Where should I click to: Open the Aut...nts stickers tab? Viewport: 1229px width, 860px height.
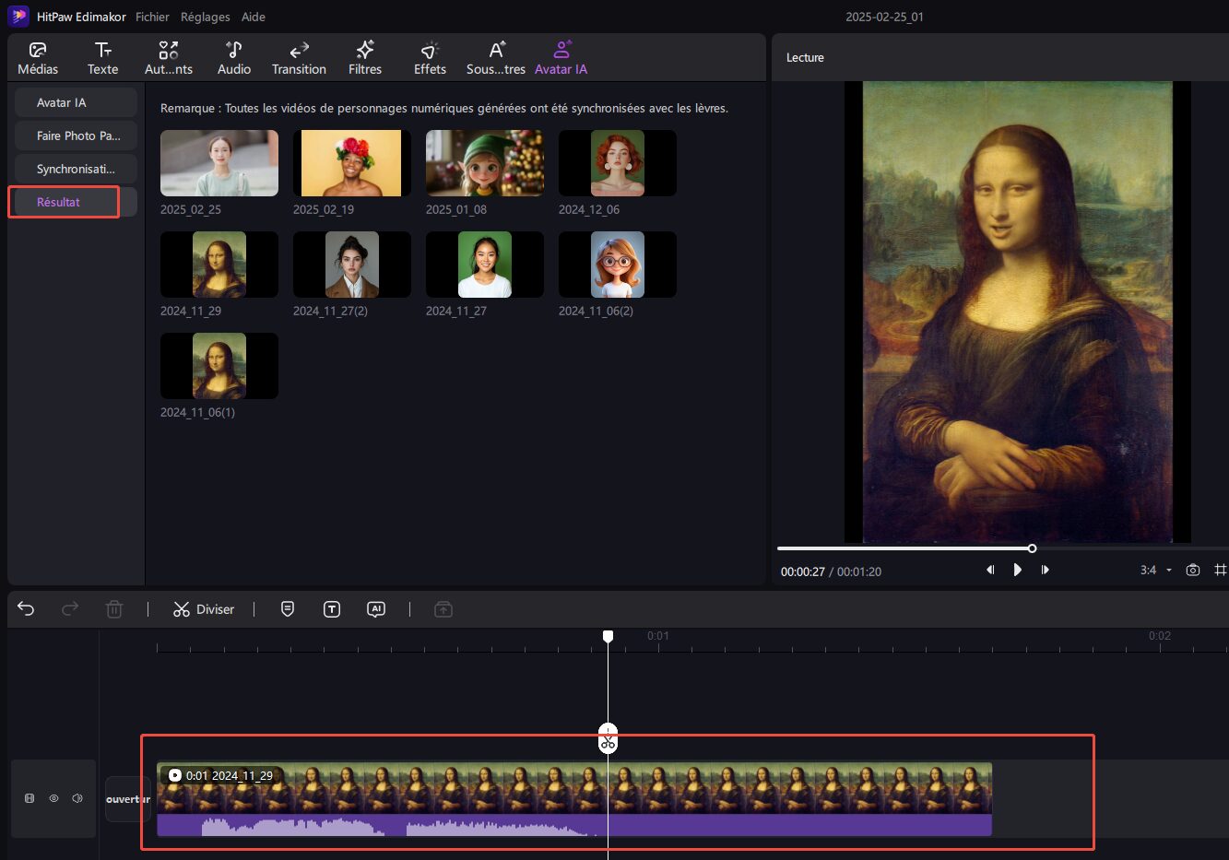(169, 58)
